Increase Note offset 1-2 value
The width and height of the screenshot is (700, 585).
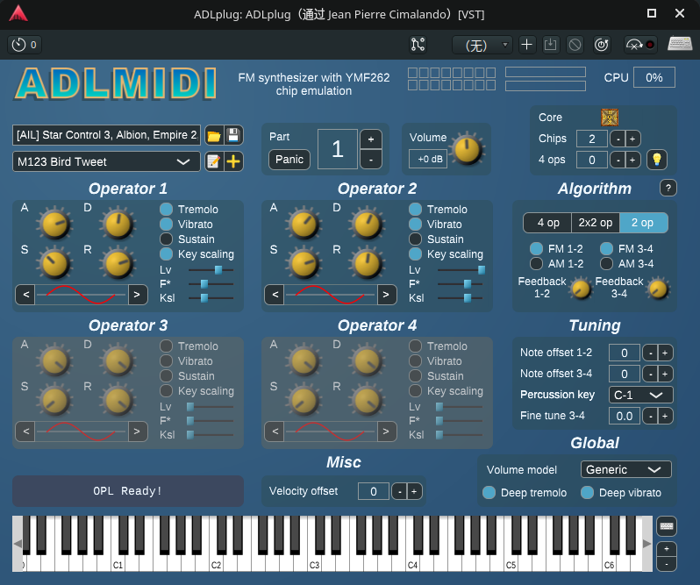665,353
